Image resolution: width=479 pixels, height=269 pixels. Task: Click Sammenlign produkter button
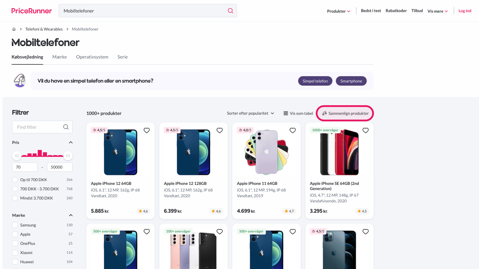[x=345, y=113]
